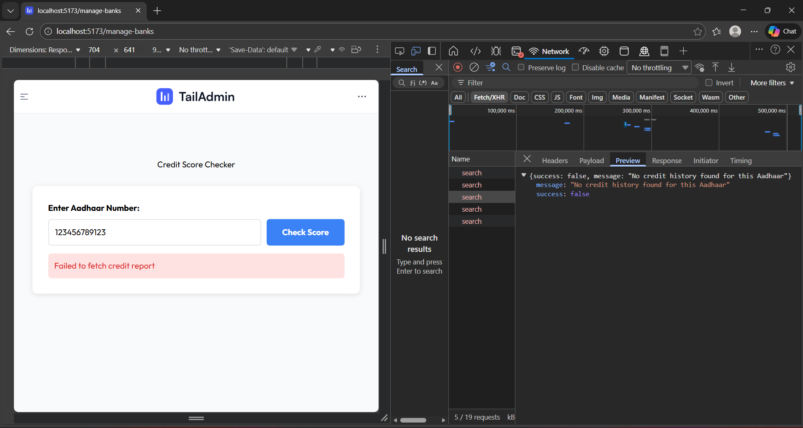Click the record network log icon
The image size is (803, 428).
click(458, 67)
